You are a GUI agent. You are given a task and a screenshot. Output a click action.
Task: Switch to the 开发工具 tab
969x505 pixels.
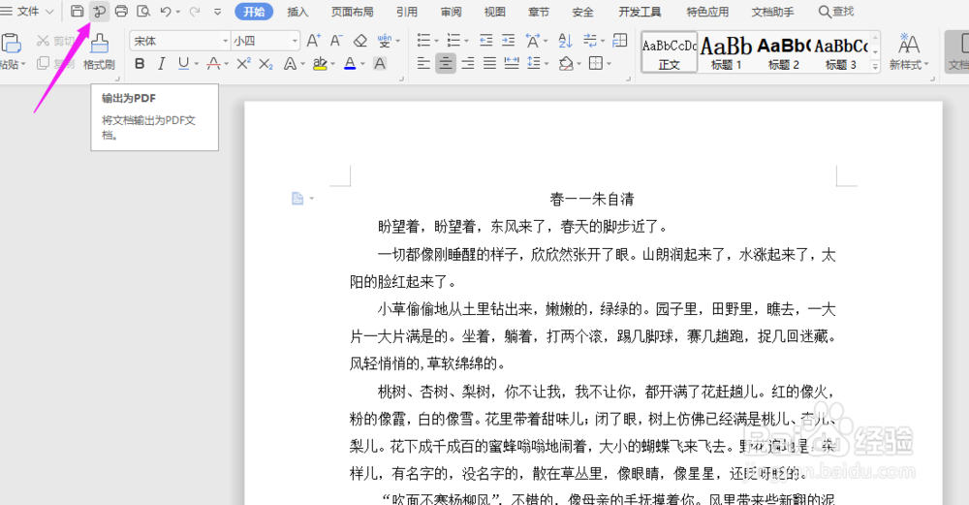click(x=640, y=12)
